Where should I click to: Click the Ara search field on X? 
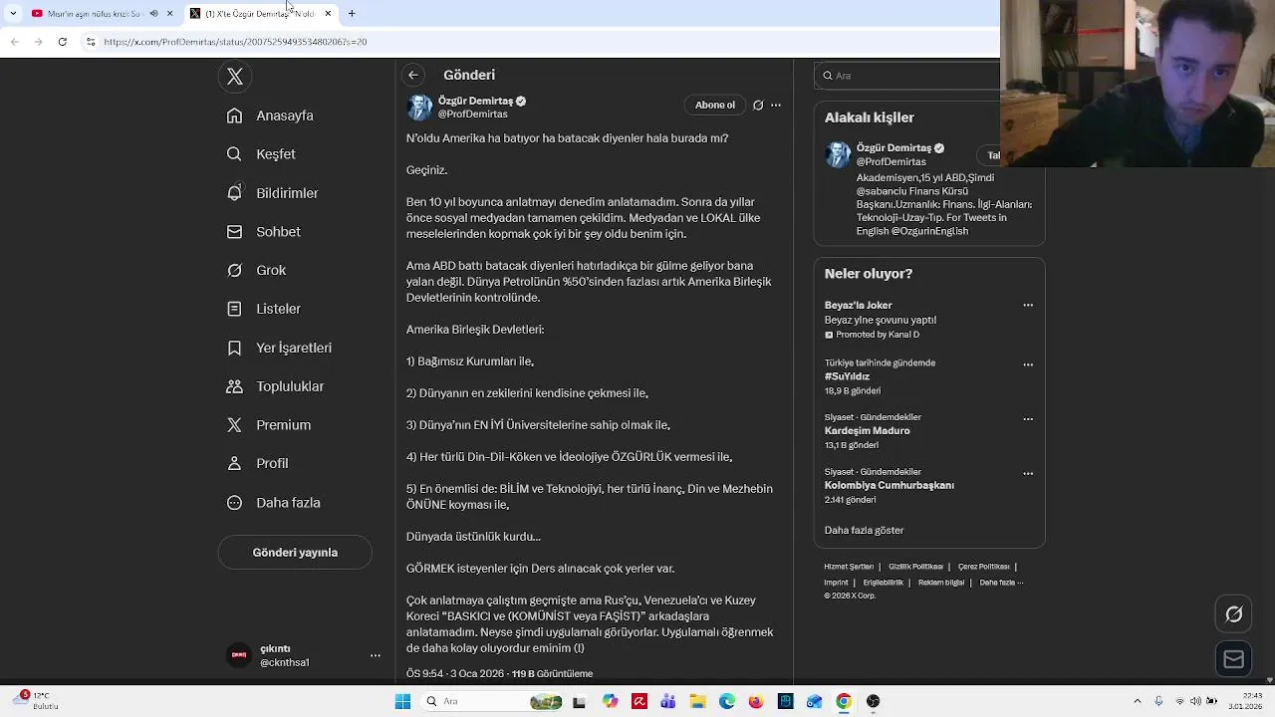click(906, 76)
